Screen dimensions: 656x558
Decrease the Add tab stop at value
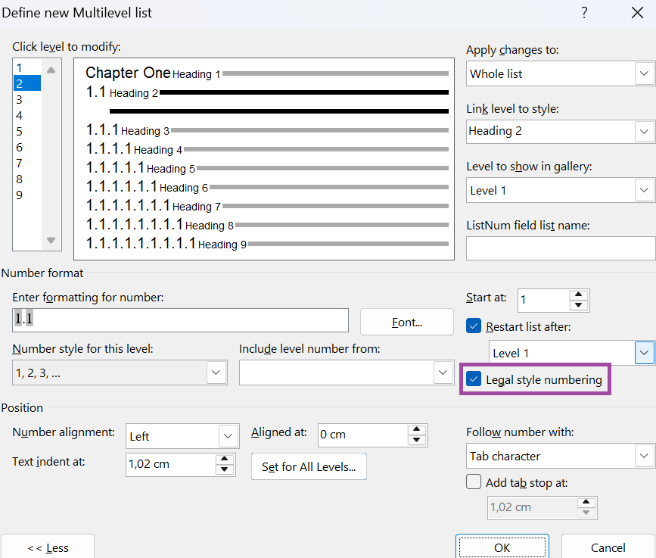pos(586,513)
